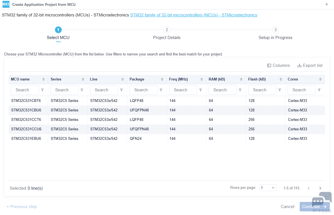Click the filter icon for MCU name
This screenshot has width=334, height=215.
[x=42, y=90]
